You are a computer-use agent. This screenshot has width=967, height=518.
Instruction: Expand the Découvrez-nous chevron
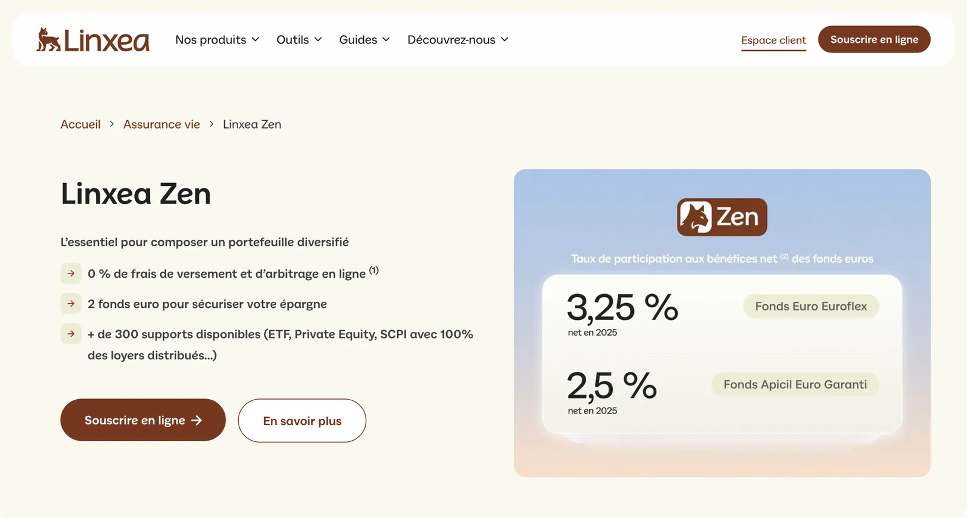505,40
